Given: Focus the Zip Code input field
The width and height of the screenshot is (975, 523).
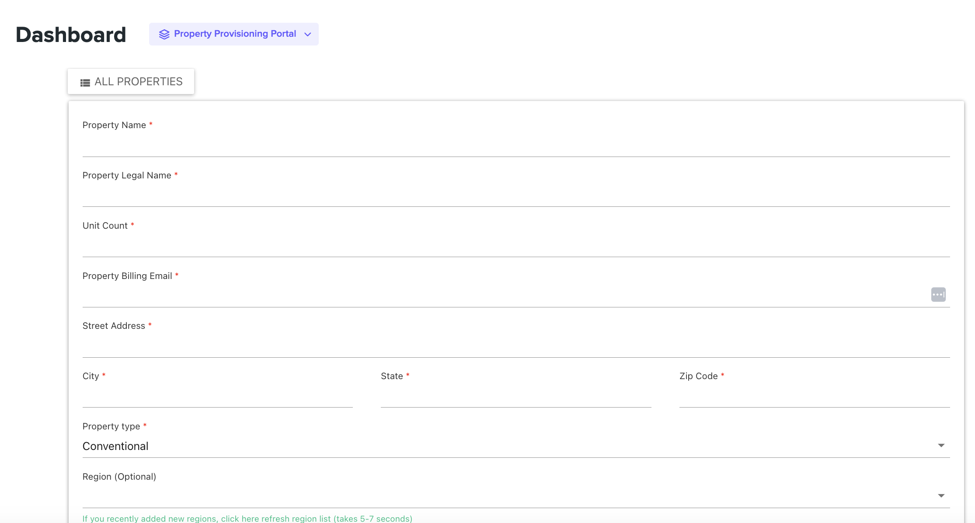Looking at the screenshot, I should click(x=815, y=396).
